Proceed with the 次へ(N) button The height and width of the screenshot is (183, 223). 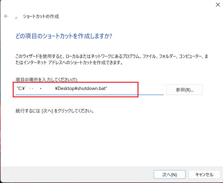pyautogui.click(x=169, y=175)
